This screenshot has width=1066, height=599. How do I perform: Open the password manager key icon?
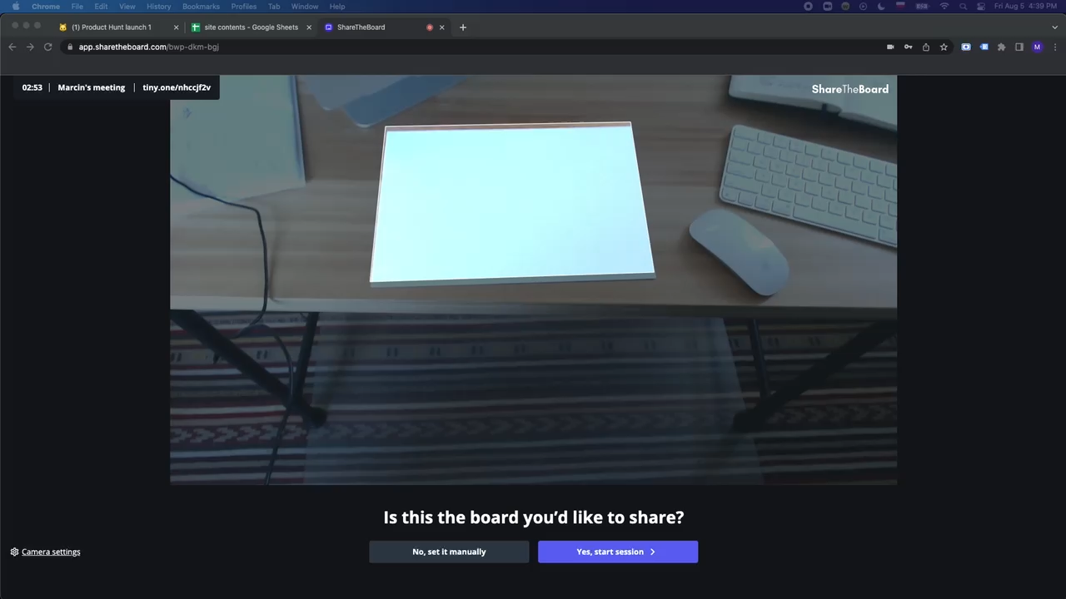pos(908,47)
